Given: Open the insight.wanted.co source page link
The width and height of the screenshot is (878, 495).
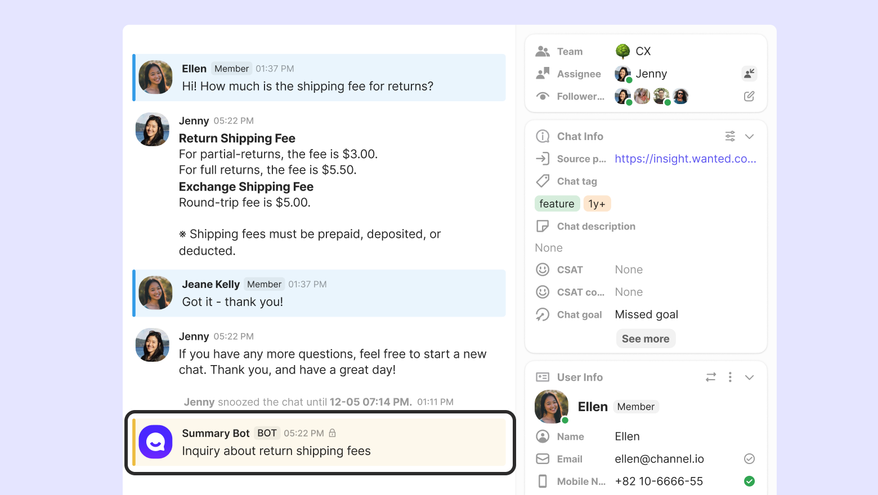Looking at the screenshot, I should 685,159.
